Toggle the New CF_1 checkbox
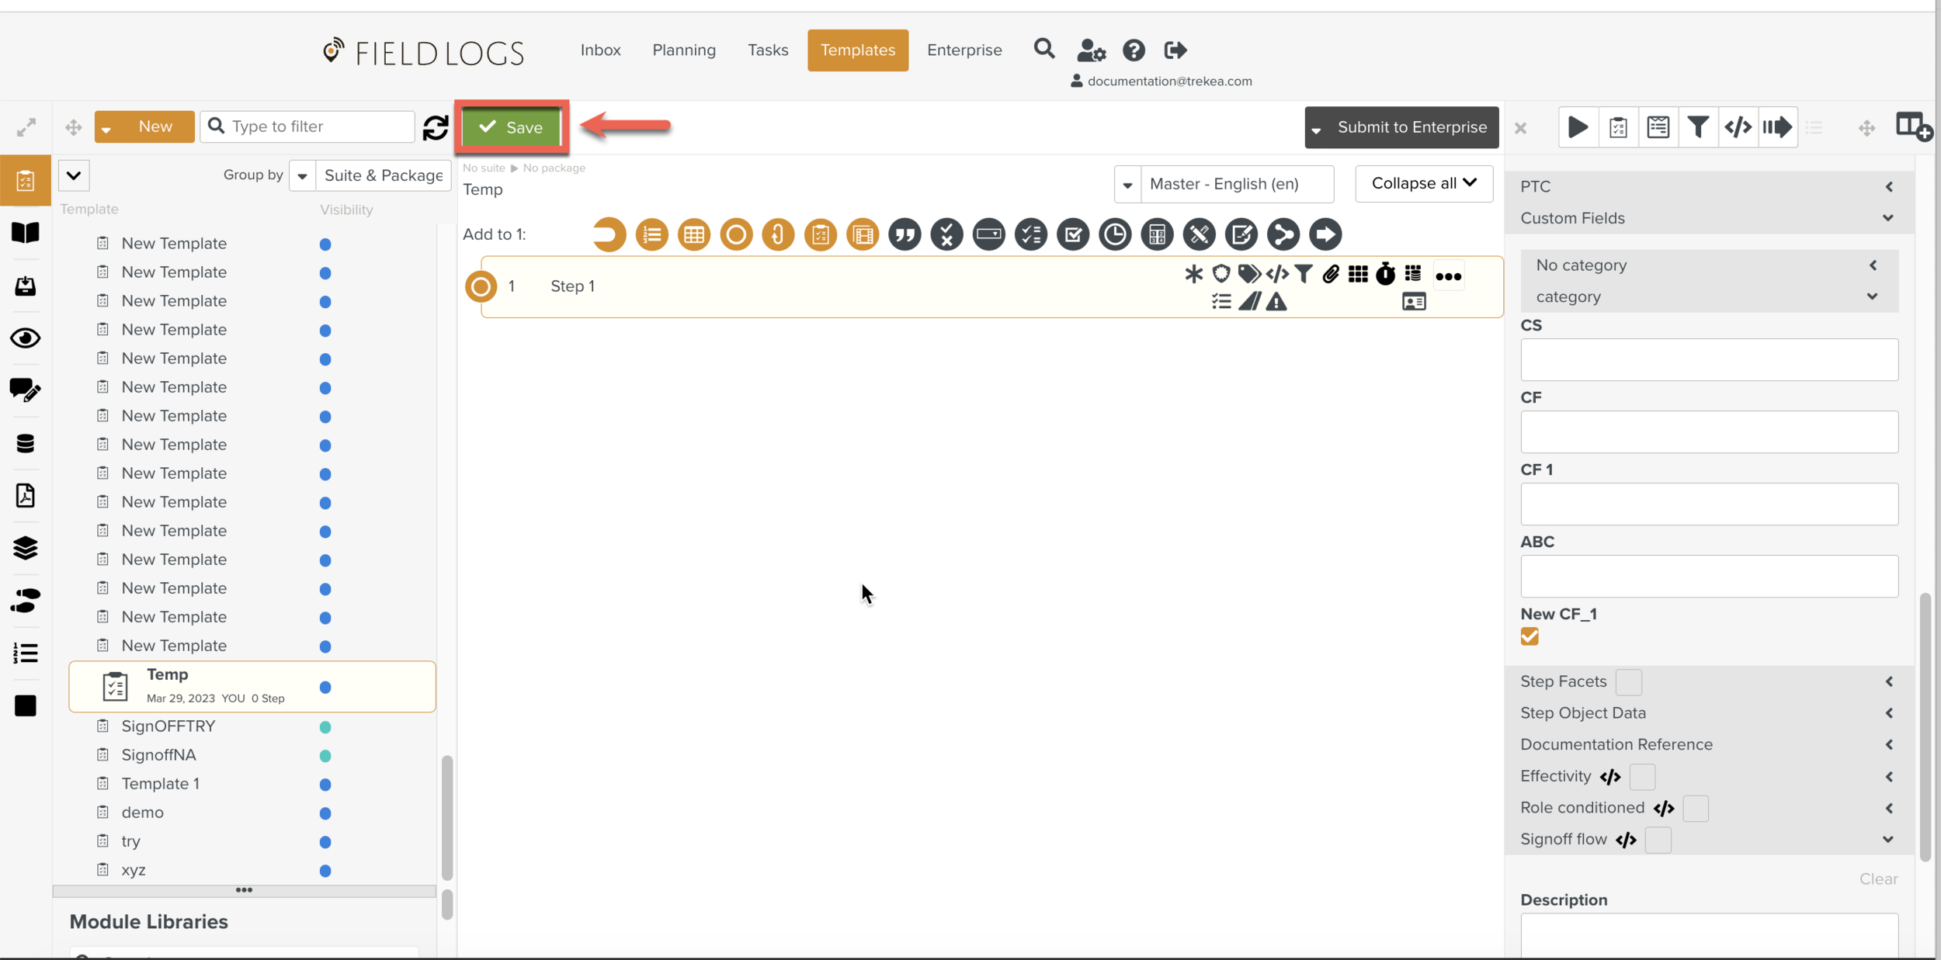1941x960 pixels. click(1530, 636)
